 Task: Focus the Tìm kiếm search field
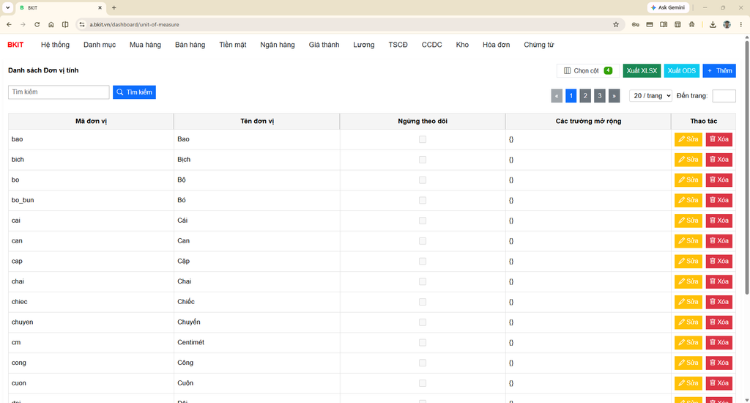59,92
